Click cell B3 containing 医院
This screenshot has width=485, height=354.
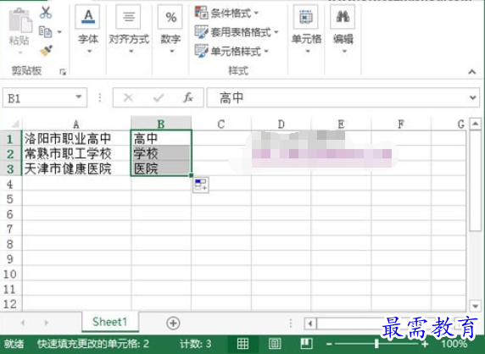click(161, 169)
